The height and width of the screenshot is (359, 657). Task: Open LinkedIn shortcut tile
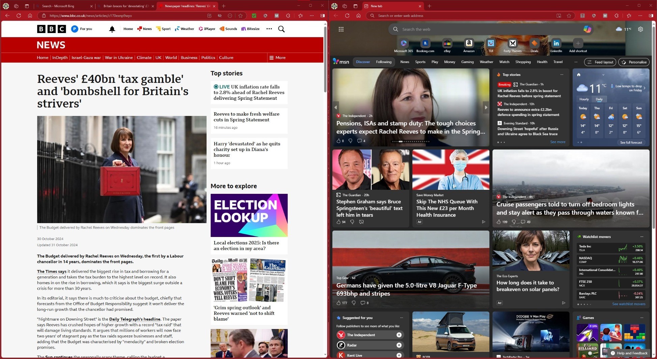pyautogui.click(x=556, y=45)
